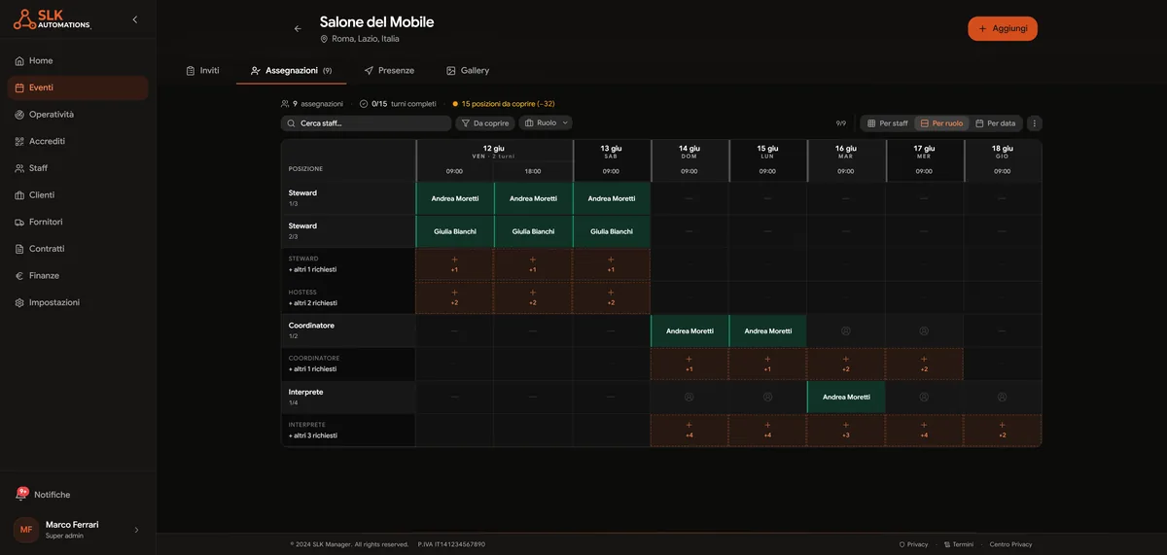Click 15 posizioni da coprire indicator
The height and width of the screenshot is (555, 1167).
(504, 103)
